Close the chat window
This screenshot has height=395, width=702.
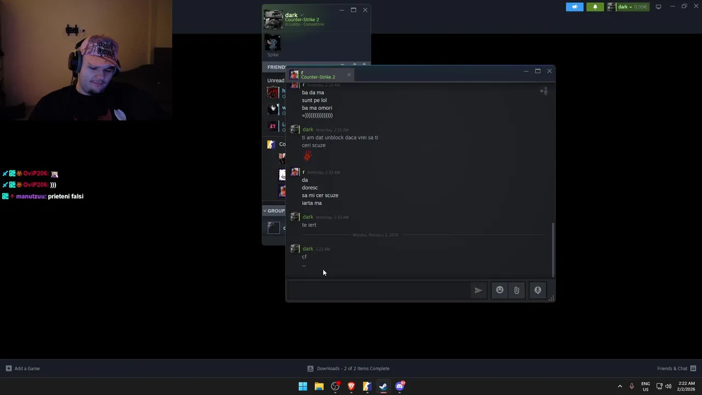tap(549, 71)
